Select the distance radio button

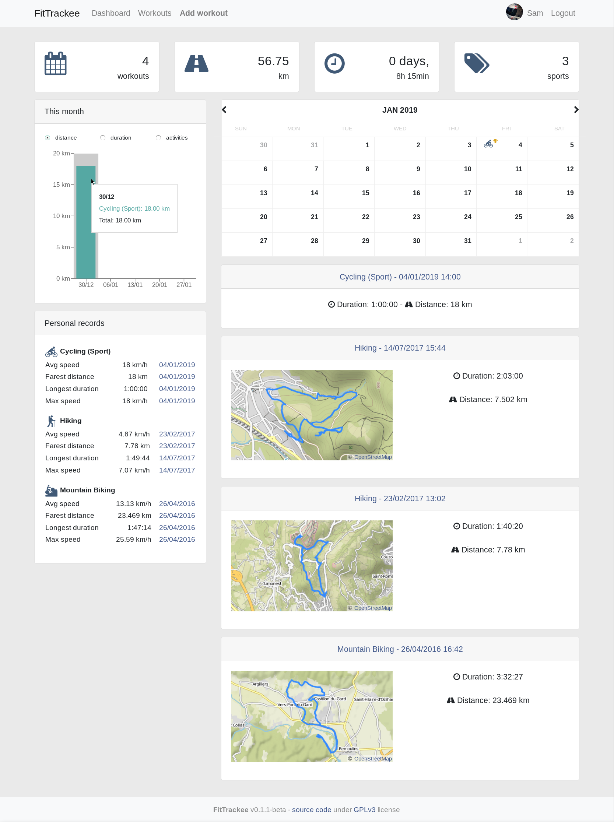point(48,138)
